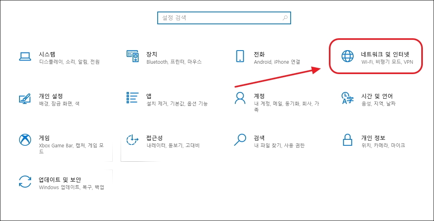Click text '내 파일 찾기, 사용 권한'
This screenshot has height=221, width=434.
click(x=279, y=145)
